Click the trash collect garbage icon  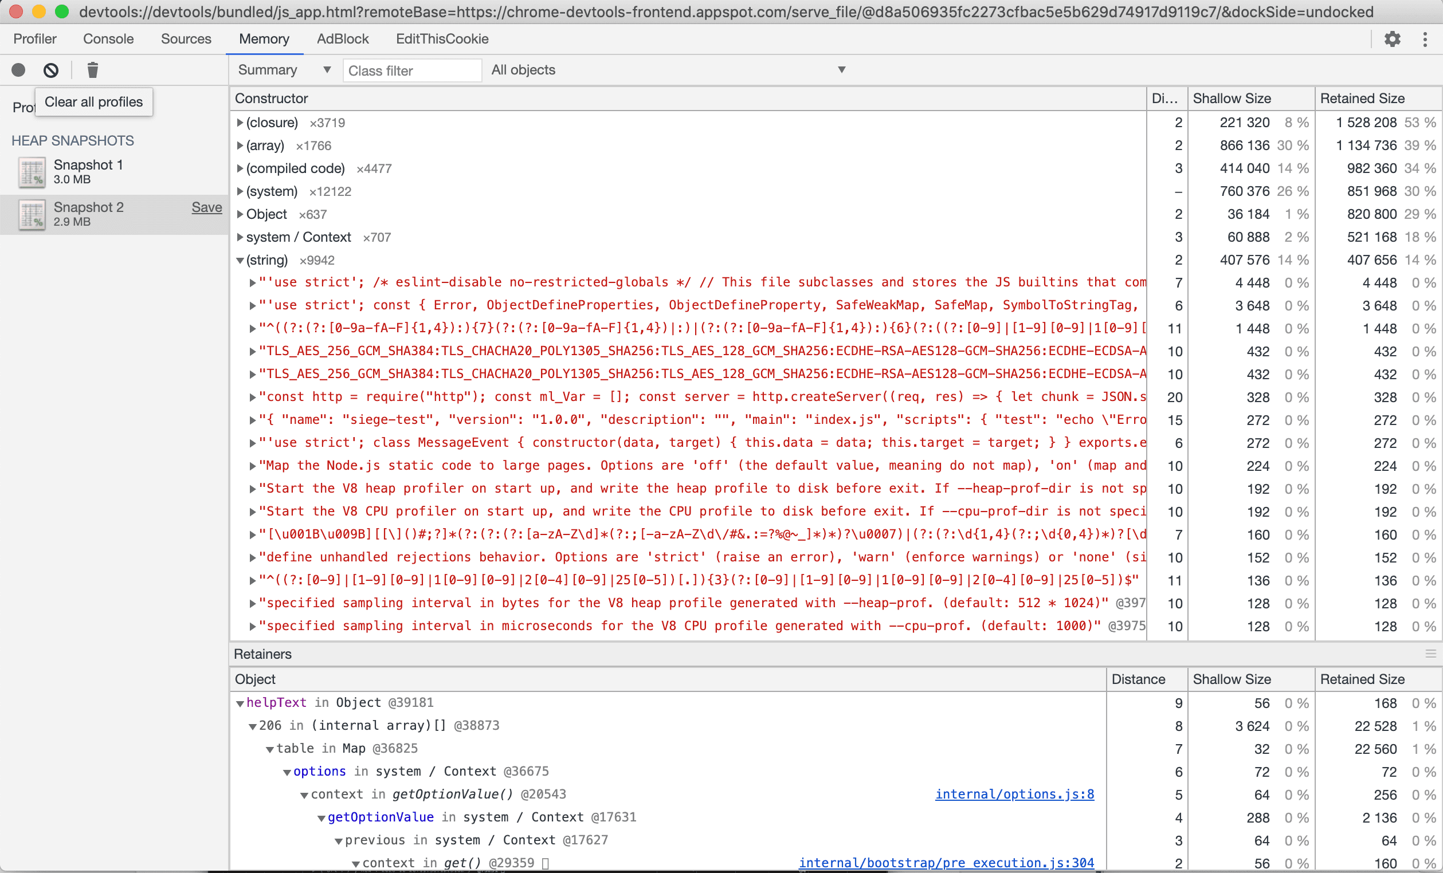click(x=92, y=70)
